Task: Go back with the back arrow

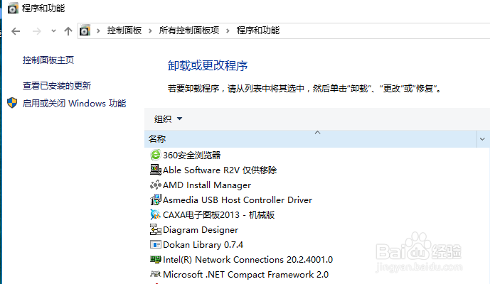Action: (16, 31)
